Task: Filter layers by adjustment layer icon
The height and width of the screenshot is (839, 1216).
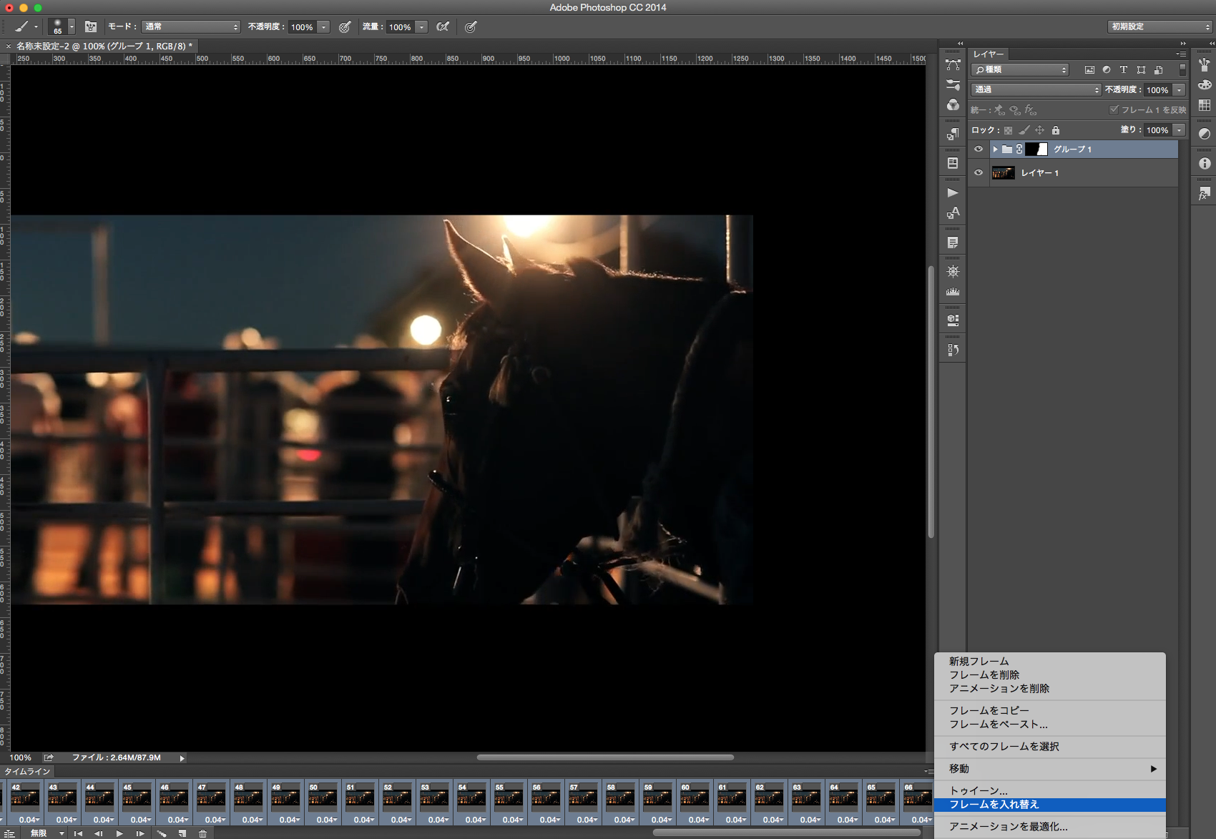Action: coord(1107,69)
